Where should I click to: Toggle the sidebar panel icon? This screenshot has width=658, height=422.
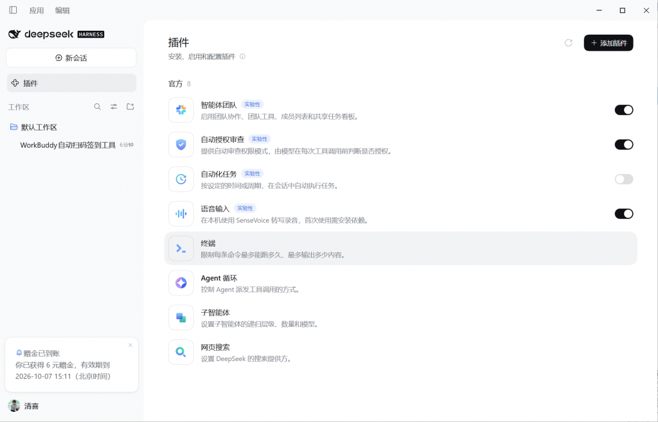point(13,10)
